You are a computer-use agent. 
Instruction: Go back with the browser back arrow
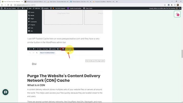pos(2,5)
